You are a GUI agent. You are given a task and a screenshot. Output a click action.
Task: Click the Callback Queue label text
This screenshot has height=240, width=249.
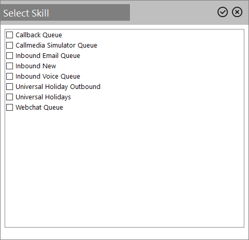pyautogui.click(x=39, y=35)
